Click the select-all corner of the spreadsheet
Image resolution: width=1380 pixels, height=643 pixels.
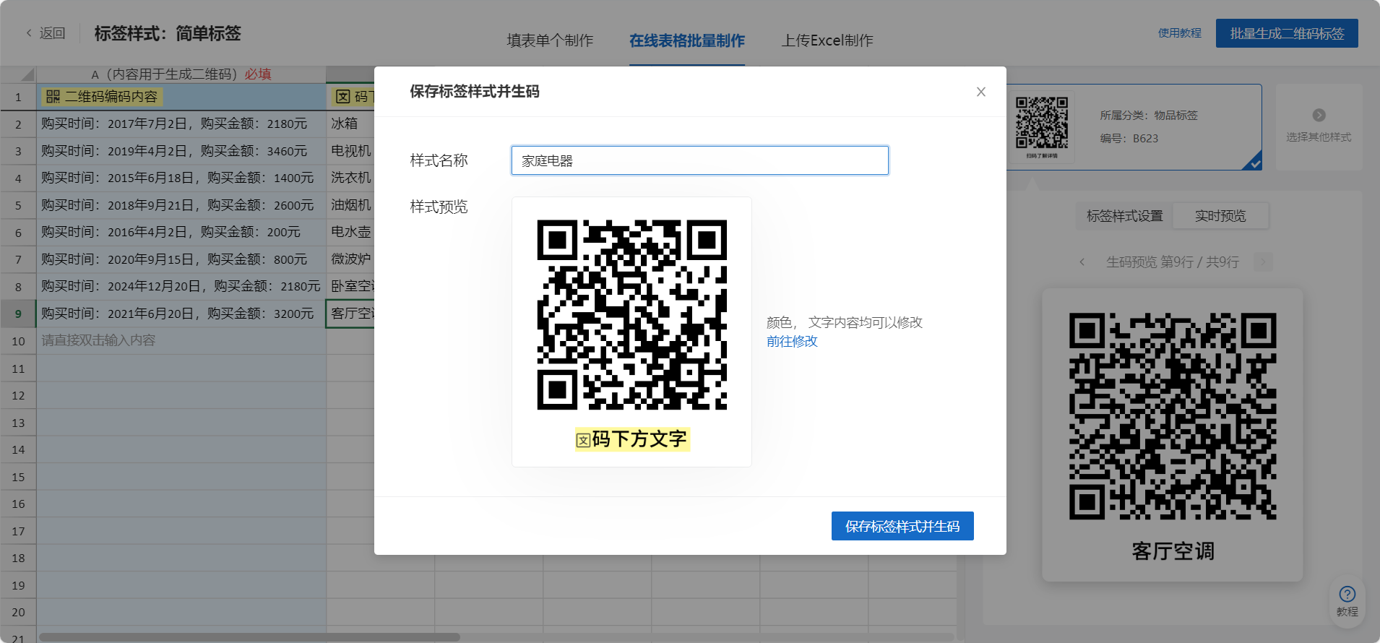19,74
